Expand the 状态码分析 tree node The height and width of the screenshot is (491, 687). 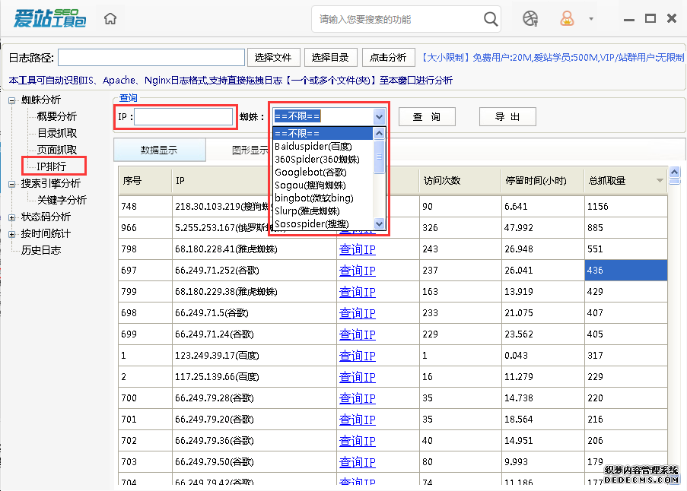11,217
